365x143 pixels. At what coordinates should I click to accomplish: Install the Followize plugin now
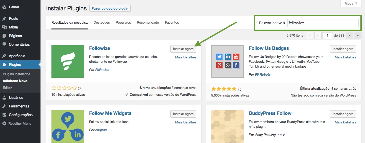183,49
